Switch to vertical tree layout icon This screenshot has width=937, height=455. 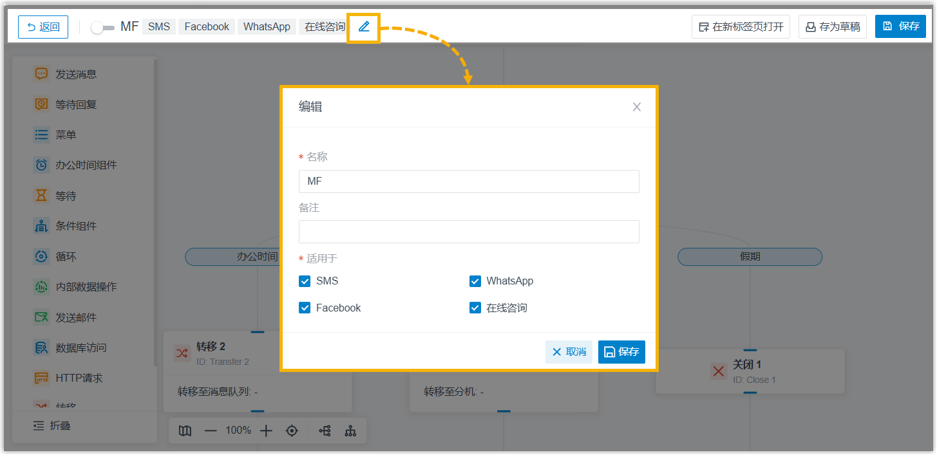(350, 431)
